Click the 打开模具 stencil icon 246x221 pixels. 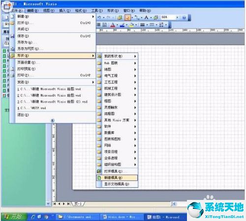99,171
